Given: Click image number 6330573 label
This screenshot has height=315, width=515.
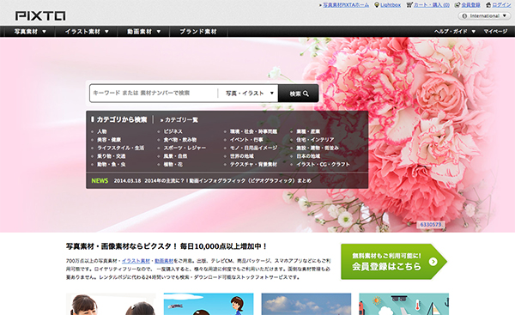Looking at the screenshot, I should pyautogui.click(x=431, y=224).
